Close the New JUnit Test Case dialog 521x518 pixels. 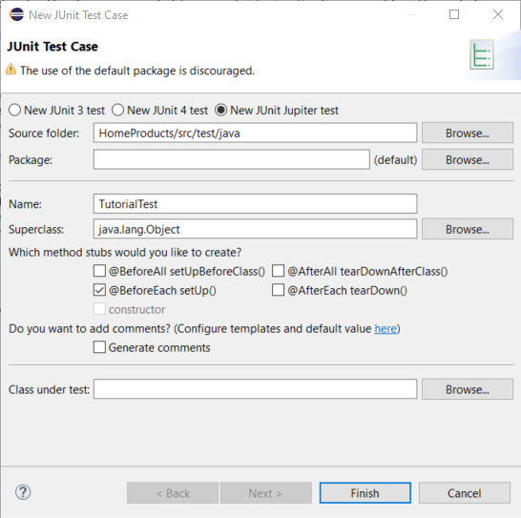498,14
